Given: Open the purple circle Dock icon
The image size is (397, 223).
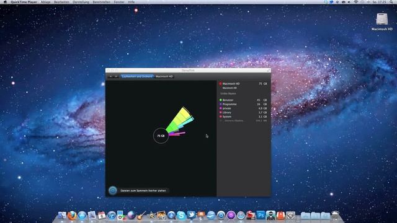Looking at the screenshot, I should point(231,216).
